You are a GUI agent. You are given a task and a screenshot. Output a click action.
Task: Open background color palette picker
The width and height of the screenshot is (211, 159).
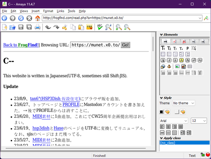[183, 112]
